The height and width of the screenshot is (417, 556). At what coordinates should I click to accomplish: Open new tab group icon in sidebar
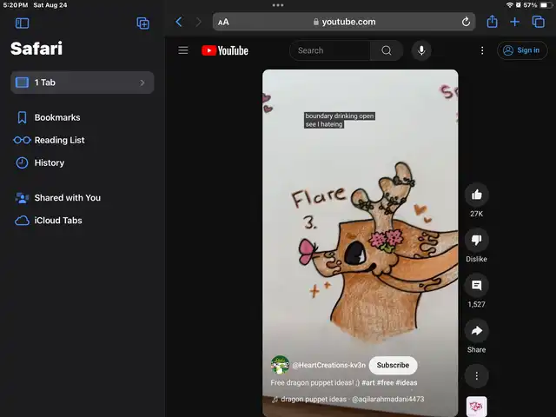(x=143, y=23)
